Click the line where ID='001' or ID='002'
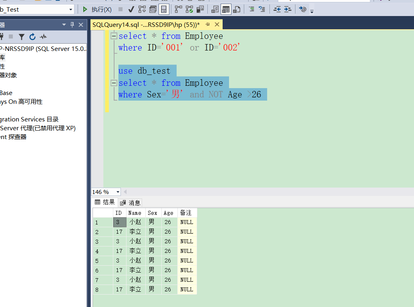Viewport: 414px width, 307px height. (179, 48)
